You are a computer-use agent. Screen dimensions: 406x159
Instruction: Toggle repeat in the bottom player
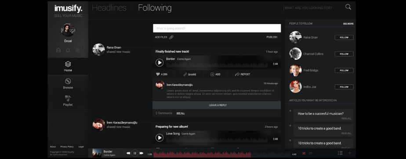click(310, 154)
